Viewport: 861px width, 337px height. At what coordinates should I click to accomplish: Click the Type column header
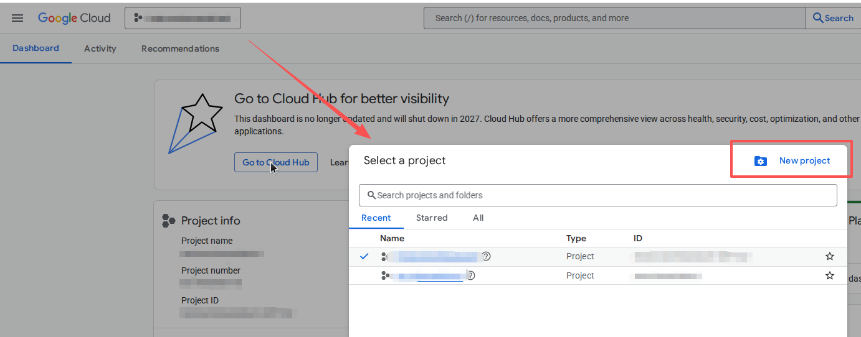click(x=576, y=238)
